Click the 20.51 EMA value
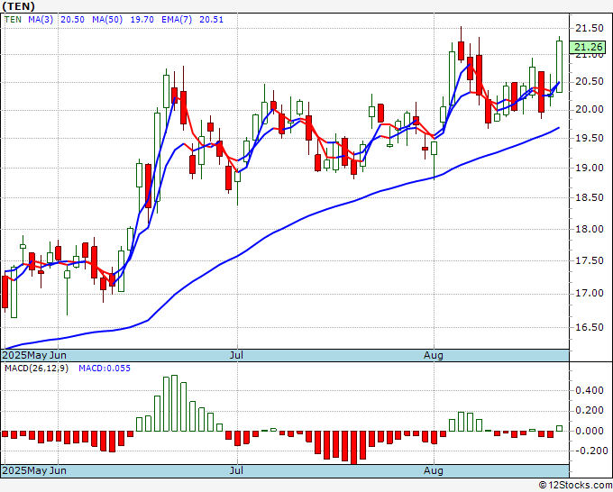The width and height of the screenshot is (613, 492). [211, 20]
